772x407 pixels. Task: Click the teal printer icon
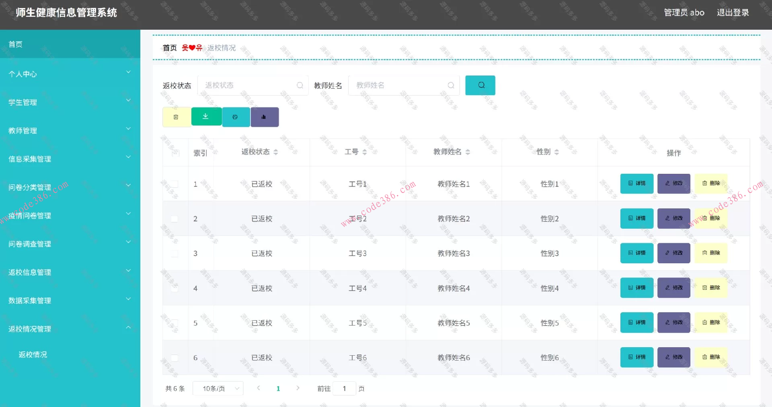click(235, 117)
